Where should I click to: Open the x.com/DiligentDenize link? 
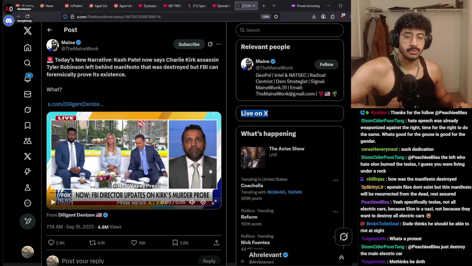[x=75, y=104]
